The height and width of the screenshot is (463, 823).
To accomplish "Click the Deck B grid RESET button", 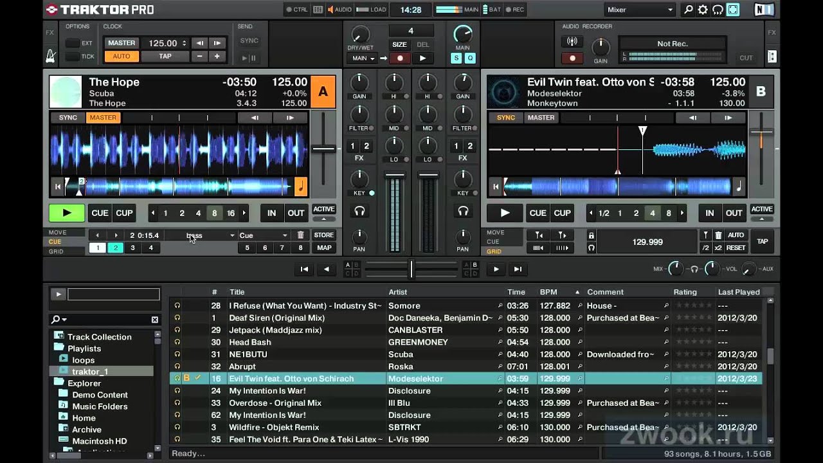I will (736, 248).
